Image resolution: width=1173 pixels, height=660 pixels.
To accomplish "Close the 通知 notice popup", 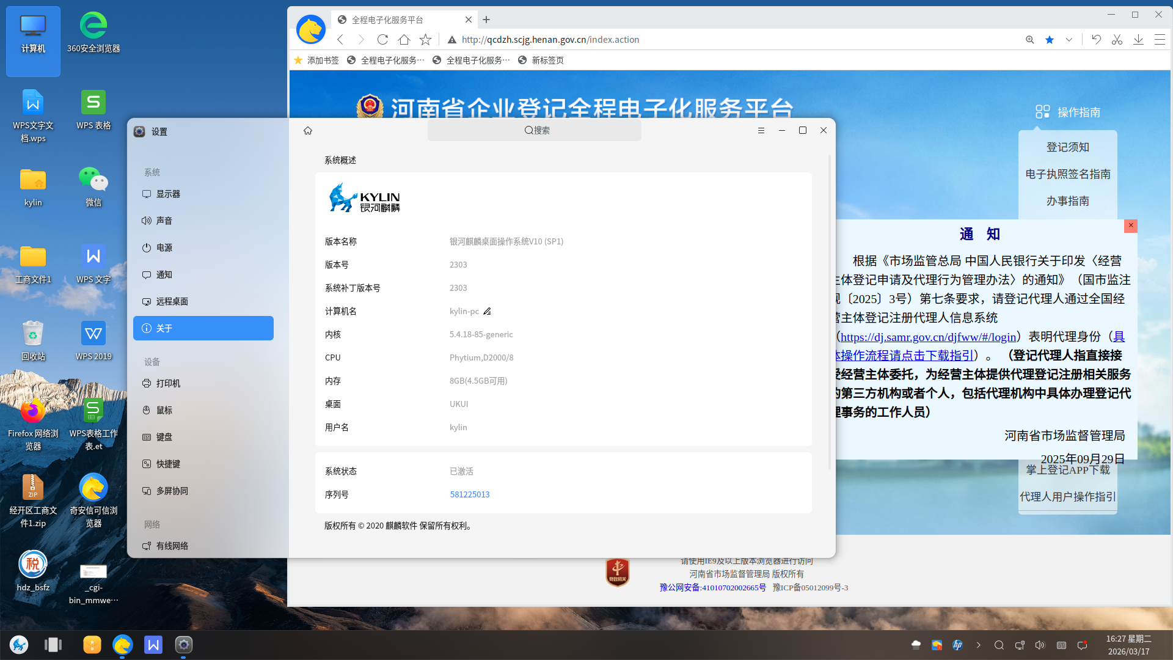I will pos(1131,226).
